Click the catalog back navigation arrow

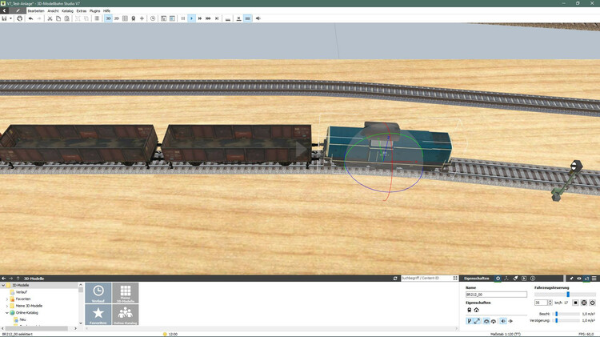pyautogui.click(x=4, y=279)
